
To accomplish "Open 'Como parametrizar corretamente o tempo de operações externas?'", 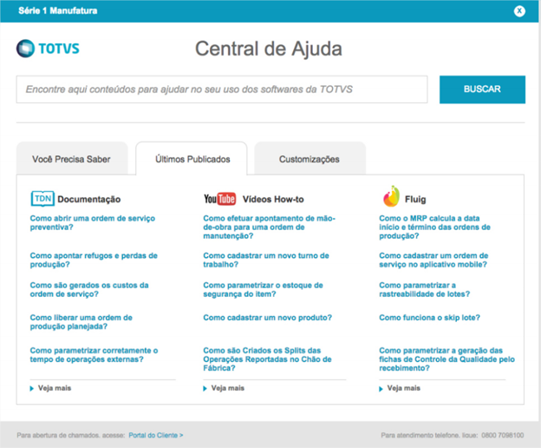I will (x=94, y=355).
